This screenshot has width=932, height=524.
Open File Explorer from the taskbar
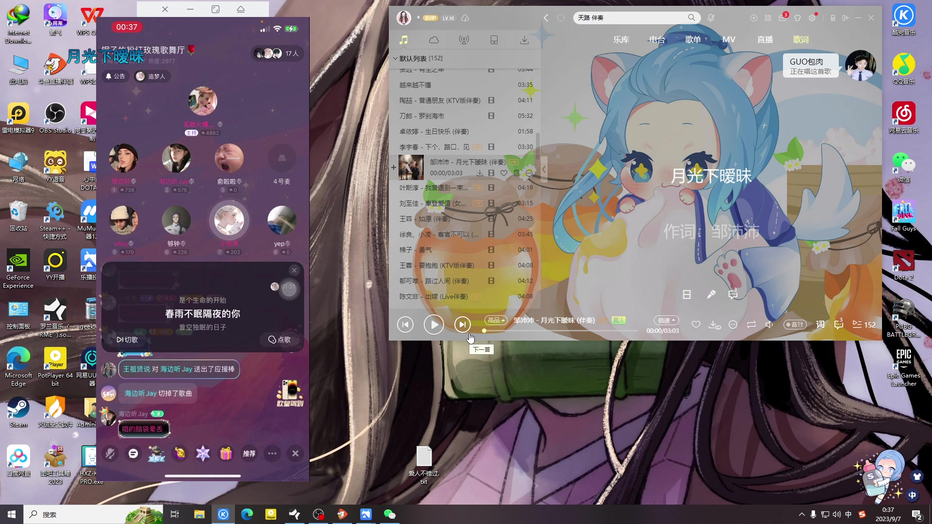[200, 514]
